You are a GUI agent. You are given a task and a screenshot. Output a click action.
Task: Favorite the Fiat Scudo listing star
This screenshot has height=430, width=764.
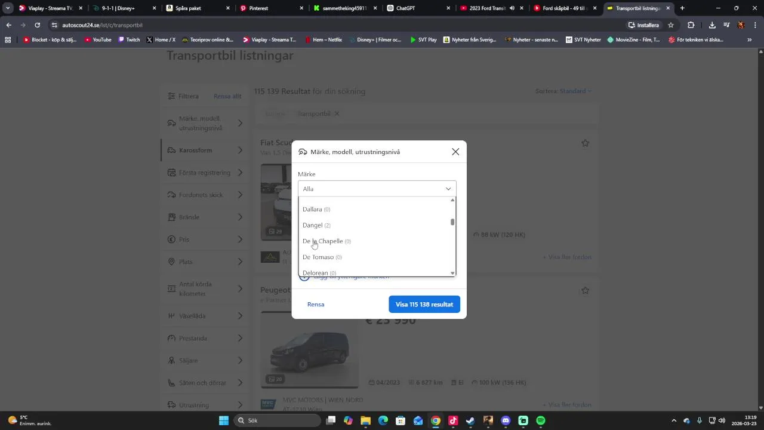click(x=586, y=143)
